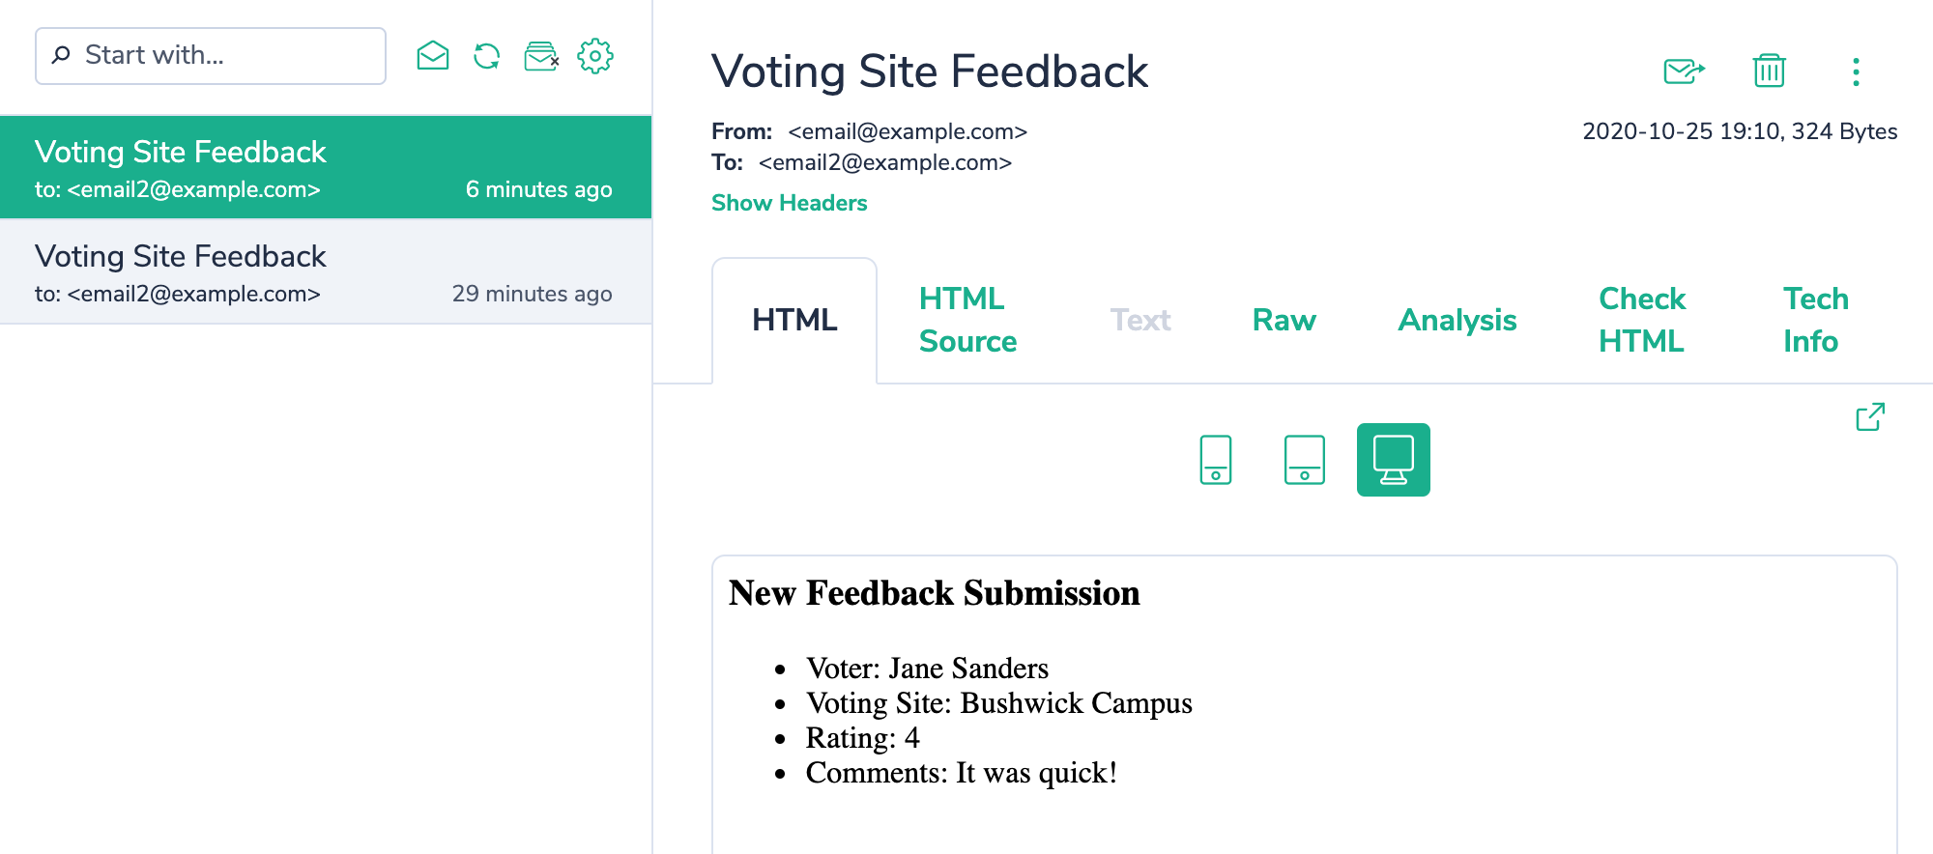This screenshot has height=854, width=1933.
Task: Switch preview to tablet view
Action: point(1304,460)
